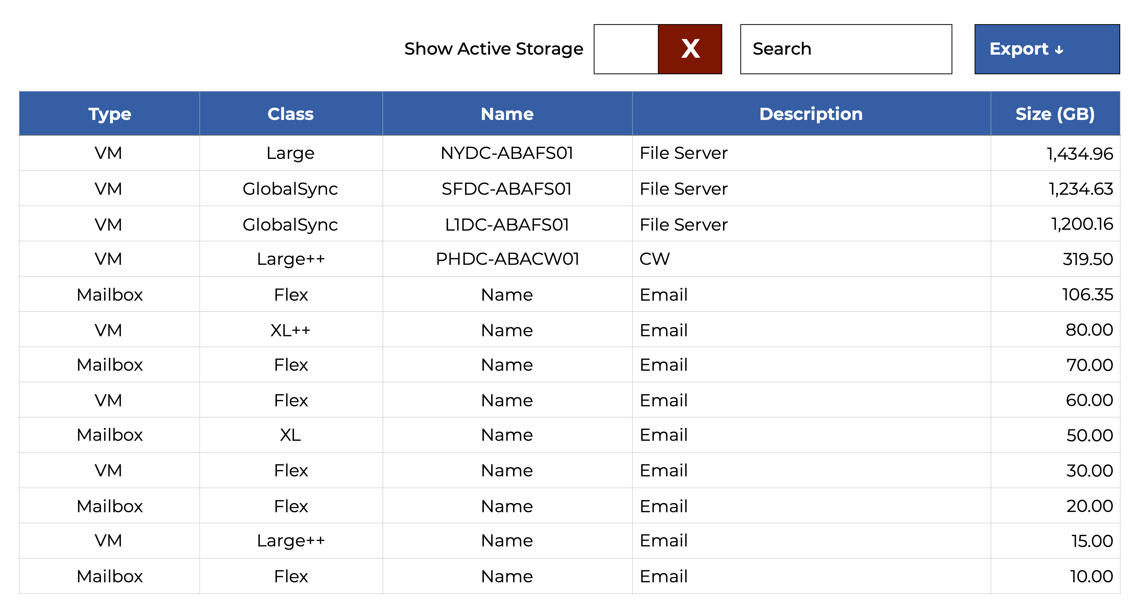
Task: Select the XL++ class cell
Action: tap(290, 330)
